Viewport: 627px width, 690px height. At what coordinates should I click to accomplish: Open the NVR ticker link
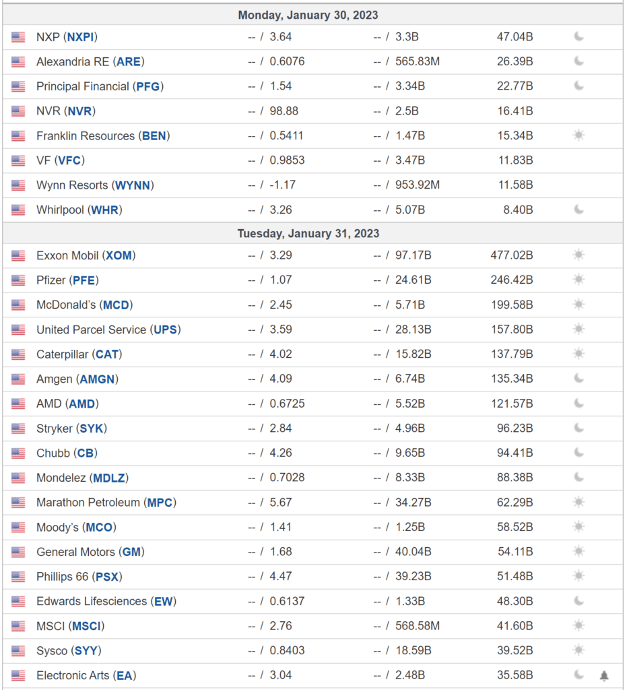pyautogui.click(x=79, y=111)
